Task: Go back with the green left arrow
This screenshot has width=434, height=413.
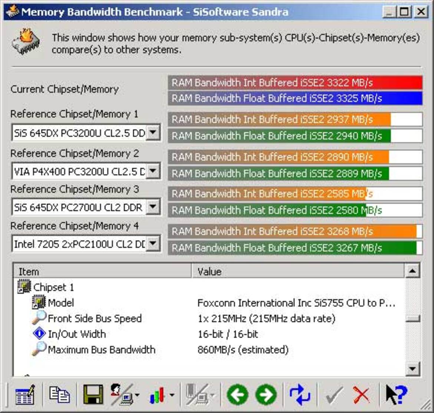Action: [237, 394]
